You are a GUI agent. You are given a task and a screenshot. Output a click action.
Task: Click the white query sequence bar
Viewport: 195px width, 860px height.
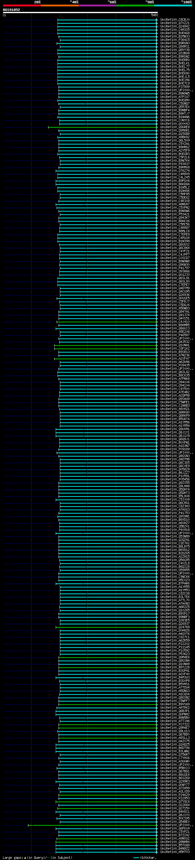point(80,12)
